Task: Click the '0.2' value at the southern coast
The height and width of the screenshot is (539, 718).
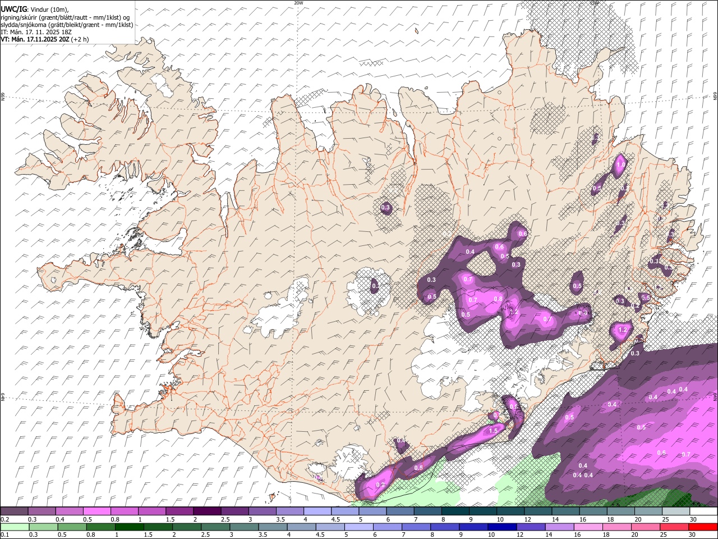Action: click(x=380, y=485)
